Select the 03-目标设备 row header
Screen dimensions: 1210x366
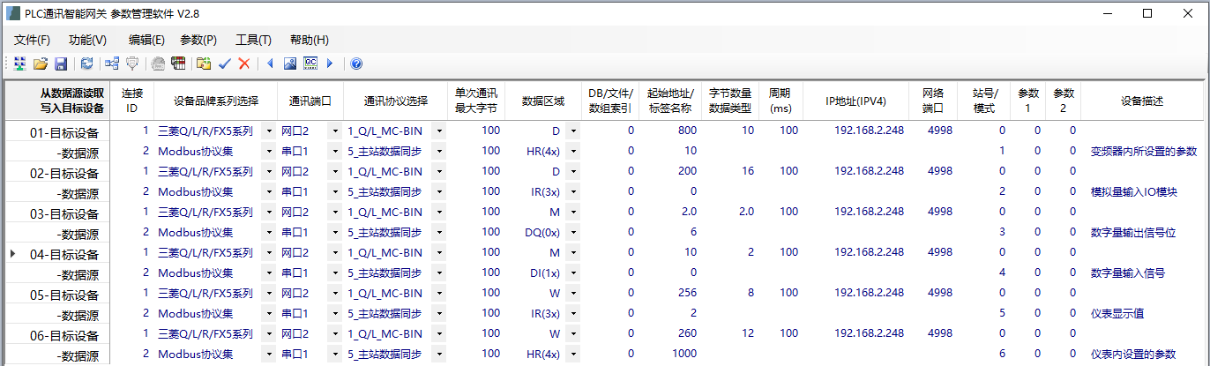coord(57,214)
